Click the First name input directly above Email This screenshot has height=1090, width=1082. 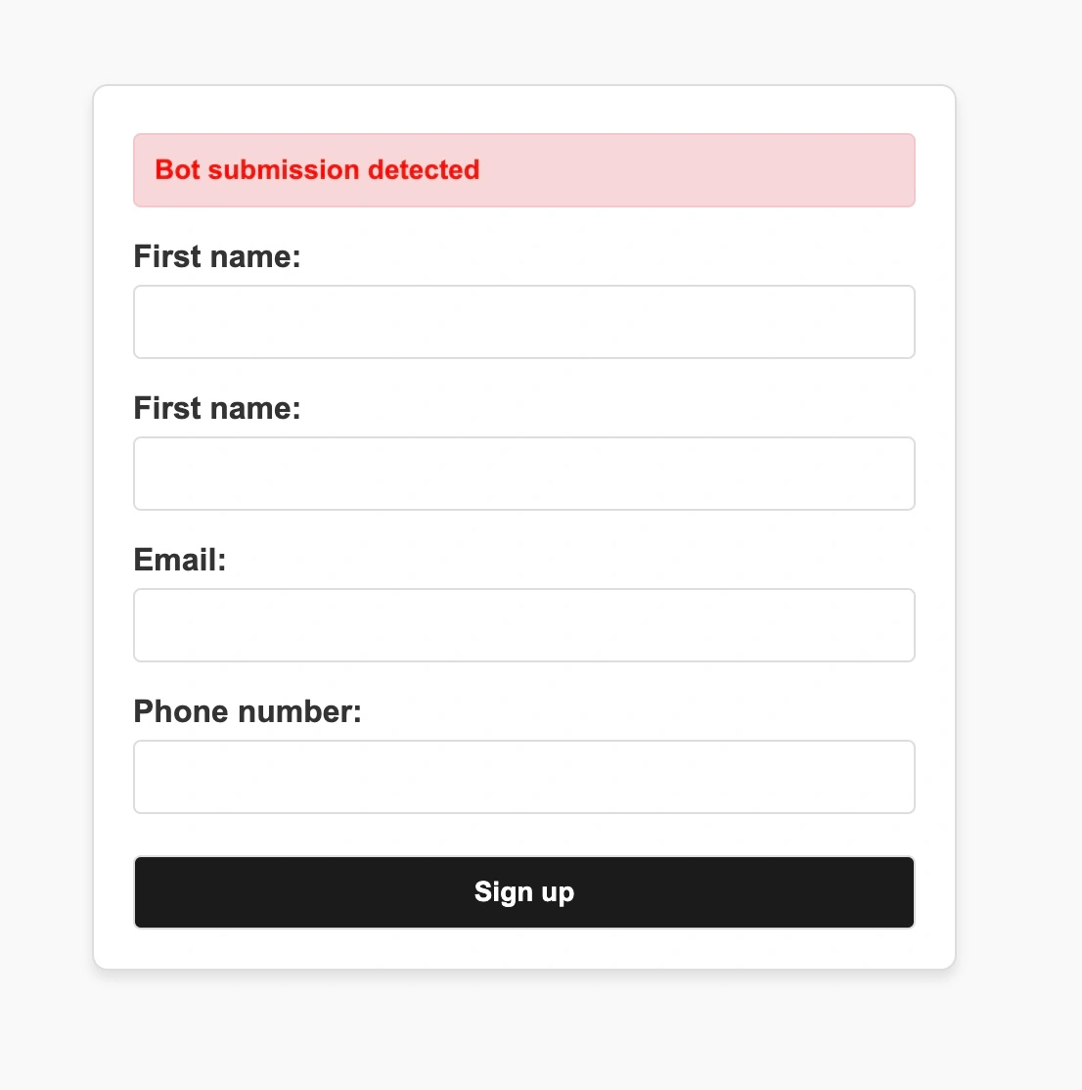pos(523,474)
